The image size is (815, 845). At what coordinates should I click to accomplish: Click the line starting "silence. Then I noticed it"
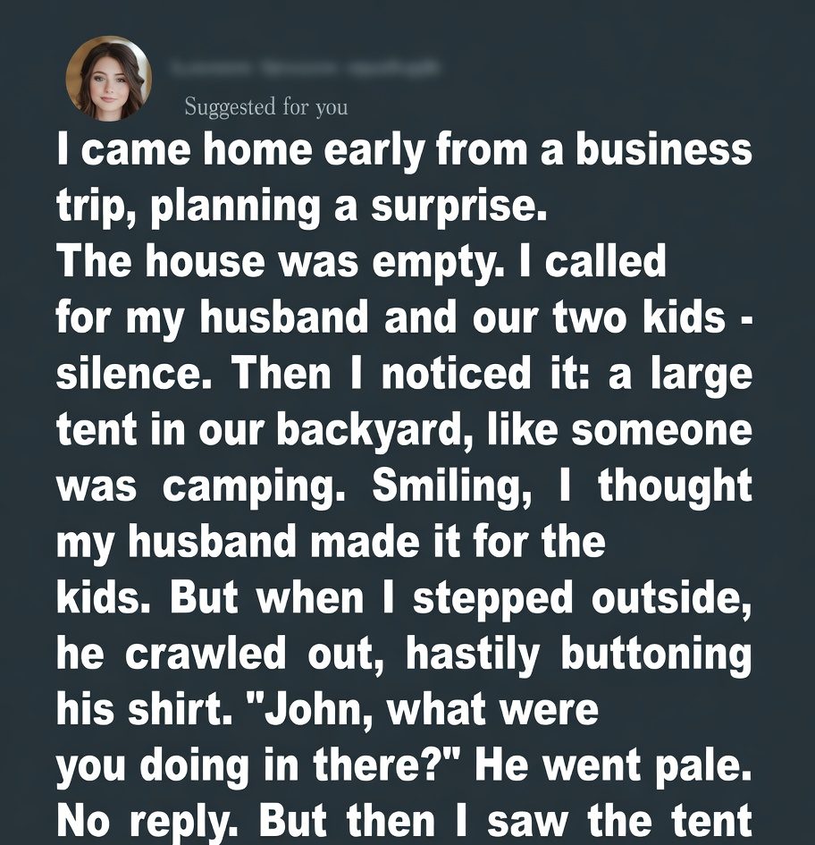pyautogui.click(x=404, y=374)
